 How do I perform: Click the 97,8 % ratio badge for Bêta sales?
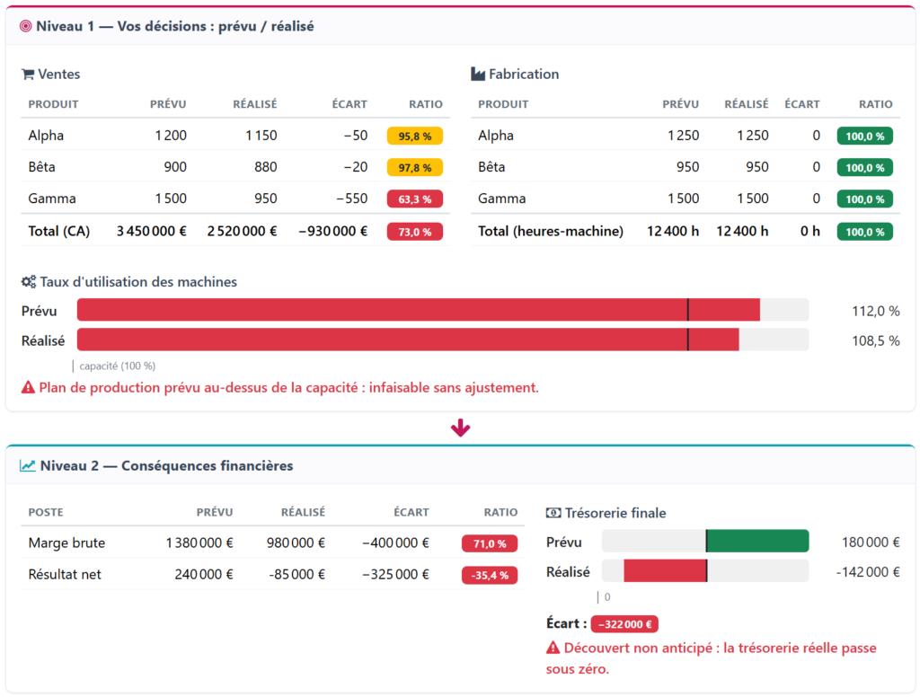click(415, 168)
